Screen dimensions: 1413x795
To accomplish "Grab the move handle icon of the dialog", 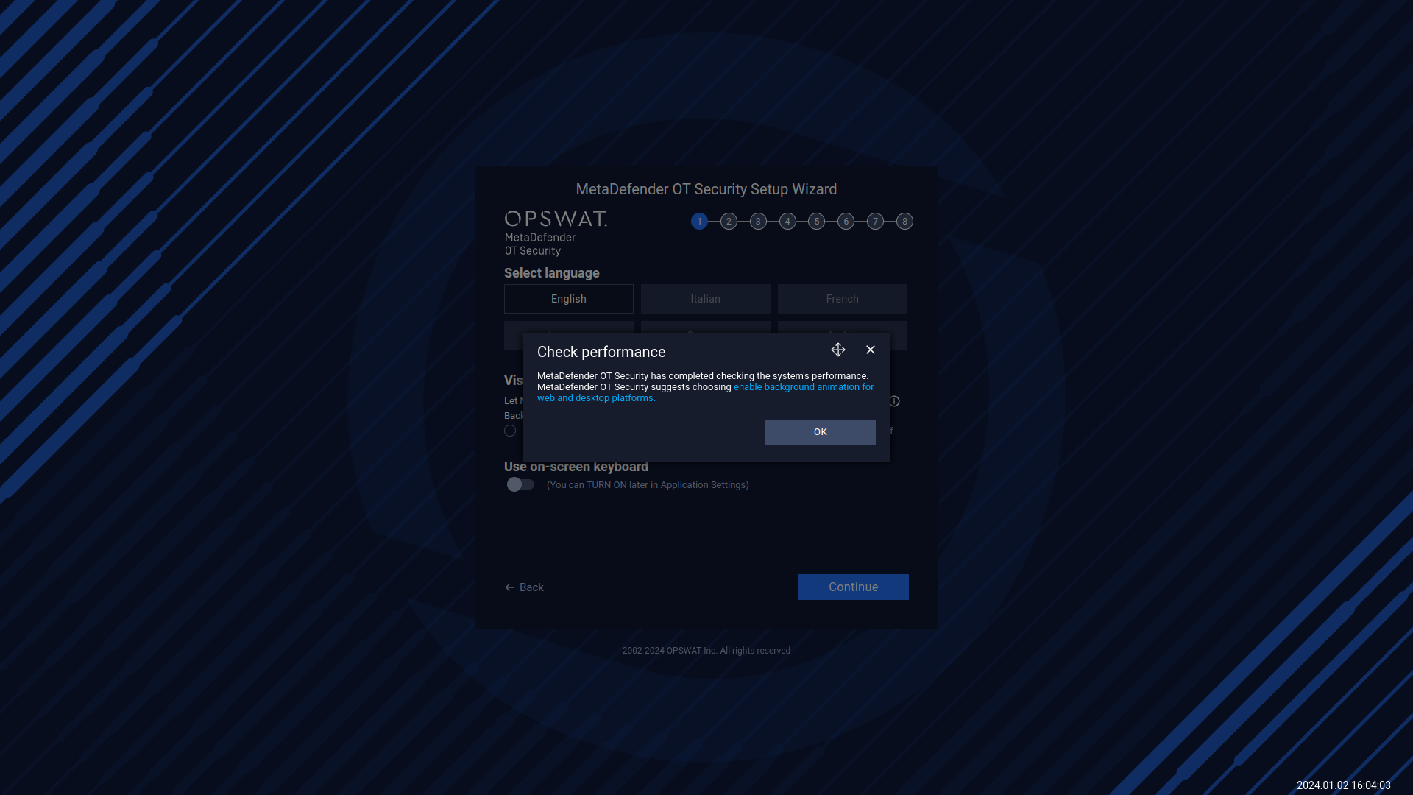I will (x=838, y=350).
